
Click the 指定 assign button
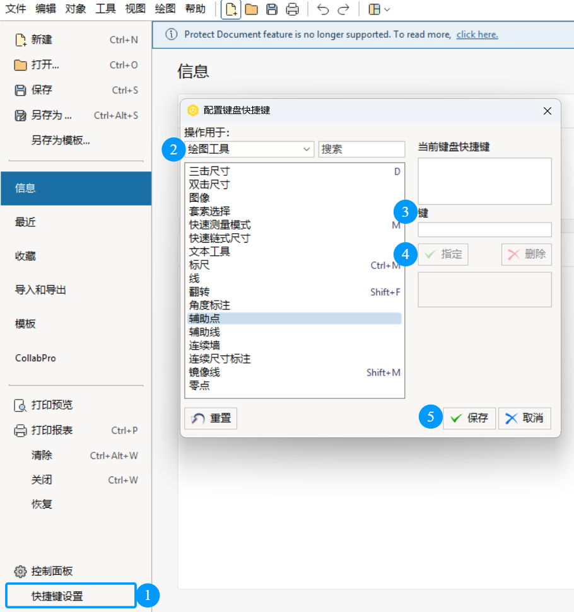point(443,255)
